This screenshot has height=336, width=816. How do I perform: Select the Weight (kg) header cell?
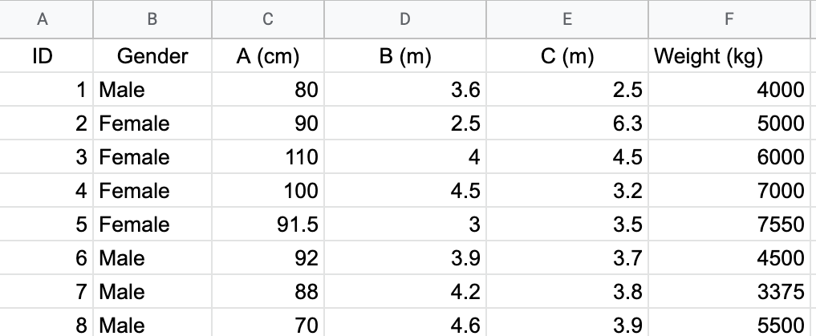[x=730, y=56]
